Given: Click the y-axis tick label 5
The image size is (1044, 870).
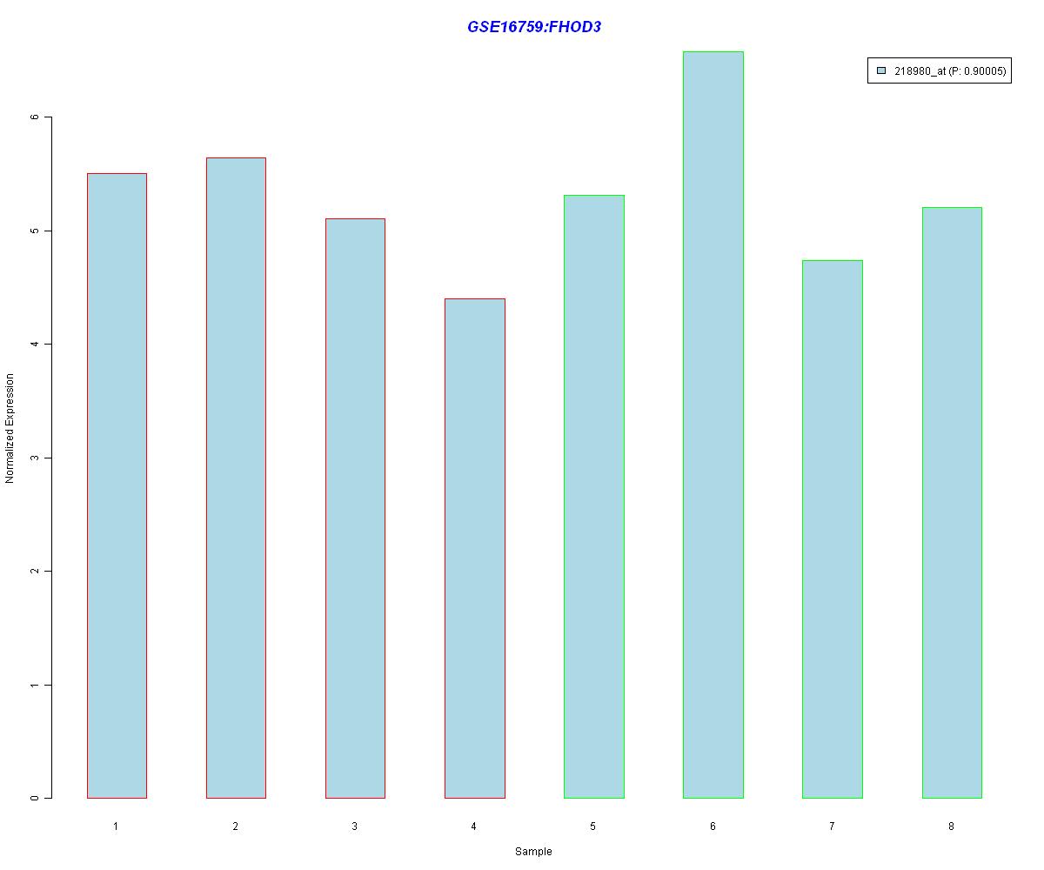Looking at the screenshot, I should (x=36, y=231).
